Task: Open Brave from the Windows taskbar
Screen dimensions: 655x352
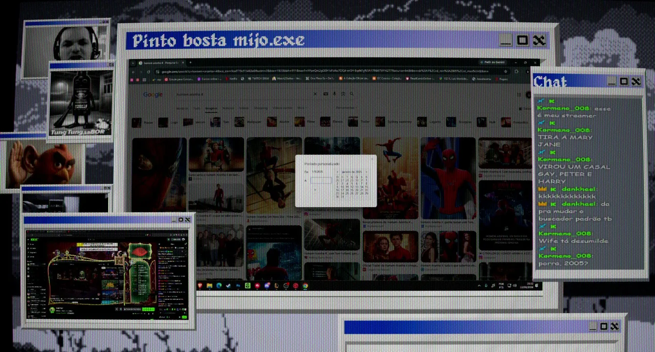Action: click(x=200, y=286)
